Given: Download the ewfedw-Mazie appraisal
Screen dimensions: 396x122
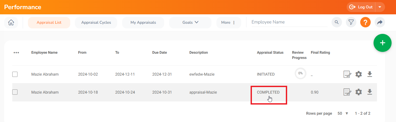Looking at the screenshot, I should click(370, 74).
